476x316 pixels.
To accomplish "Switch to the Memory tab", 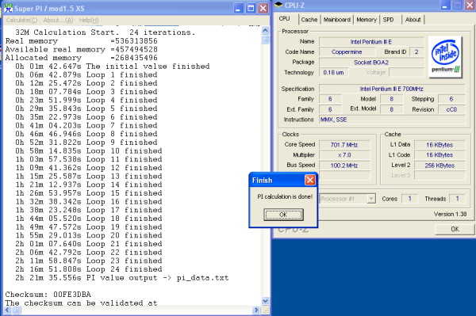I will [x=367, y=20].
